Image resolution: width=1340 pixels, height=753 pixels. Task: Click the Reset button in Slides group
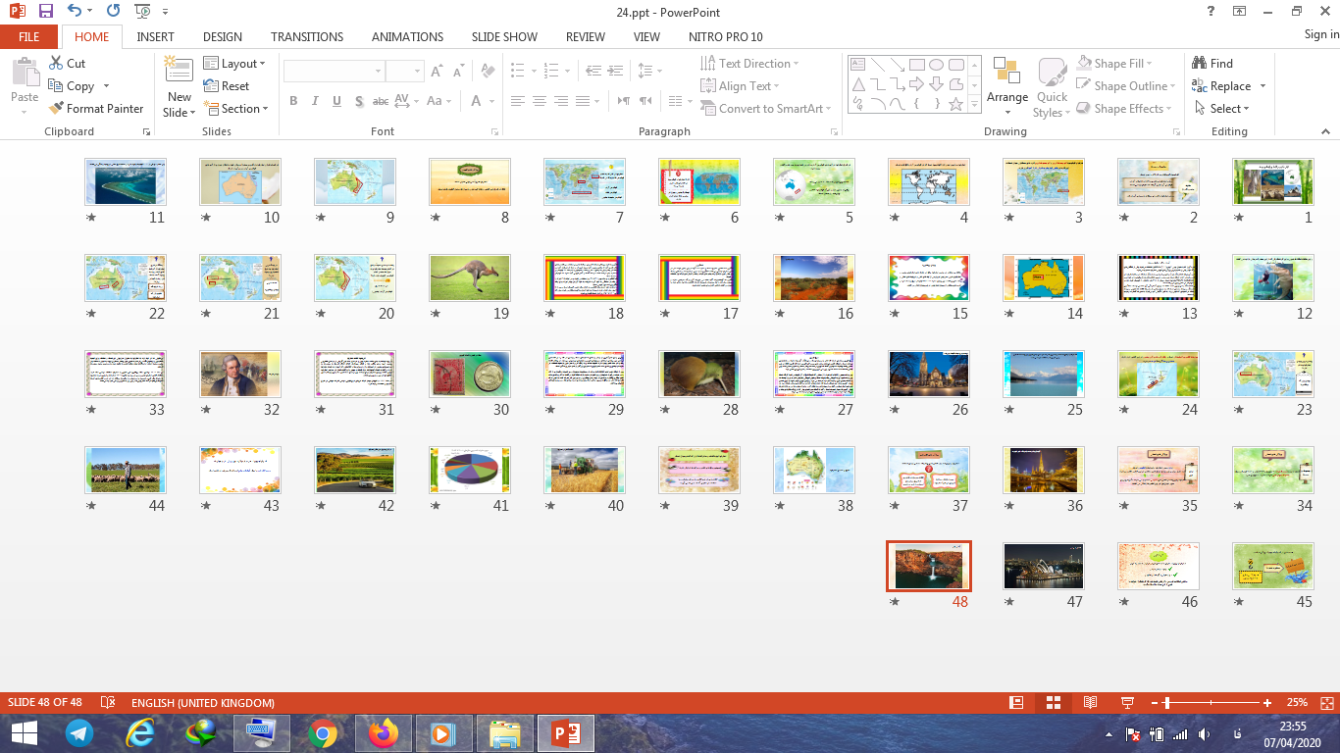pyautogui.click(x=227, y=86)
